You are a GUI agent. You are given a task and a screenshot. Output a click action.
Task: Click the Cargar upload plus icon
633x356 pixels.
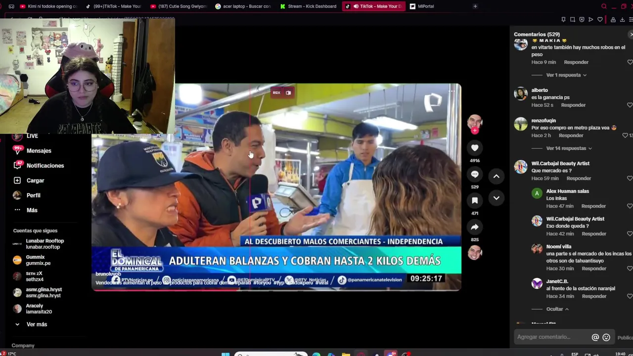[17, 180]
